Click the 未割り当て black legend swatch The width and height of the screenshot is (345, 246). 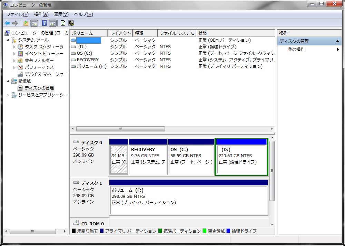click(x=74, y=231)
